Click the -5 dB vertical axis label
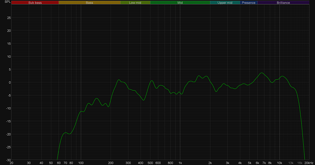Screen dimensions: 315x165 (9, 95)
